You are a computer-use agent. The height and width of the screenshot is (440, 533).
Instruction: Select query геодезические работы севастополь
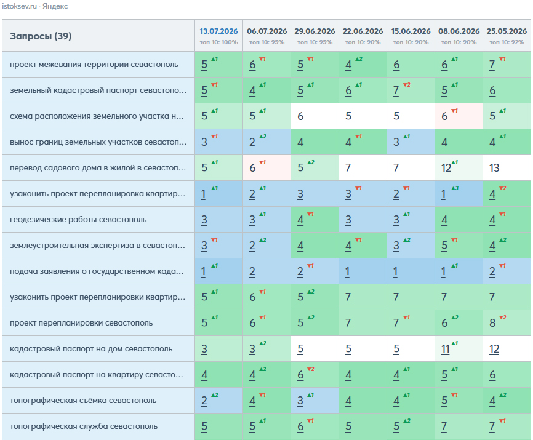tap(78, 220)
